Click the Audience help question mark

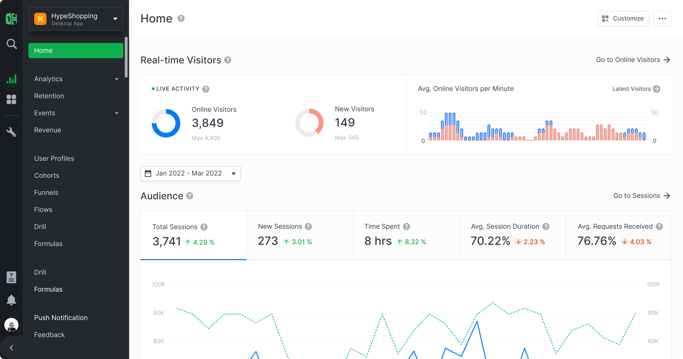(x=190, y=196)
